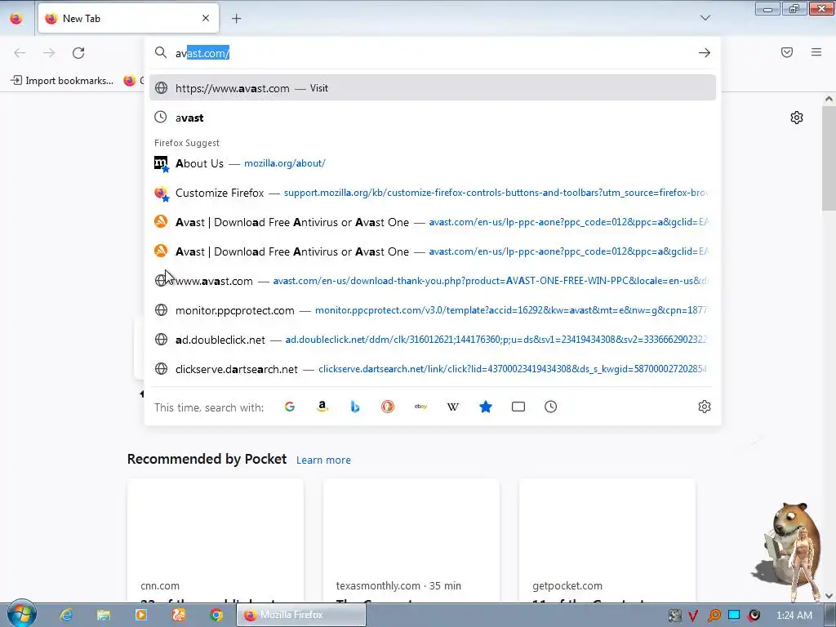Image resolution: width=836 pixels, height=627 pixels.
Task: Click the Firefox View icon beside the tabs
Action: pyautogui.click(x=16, y=19)
